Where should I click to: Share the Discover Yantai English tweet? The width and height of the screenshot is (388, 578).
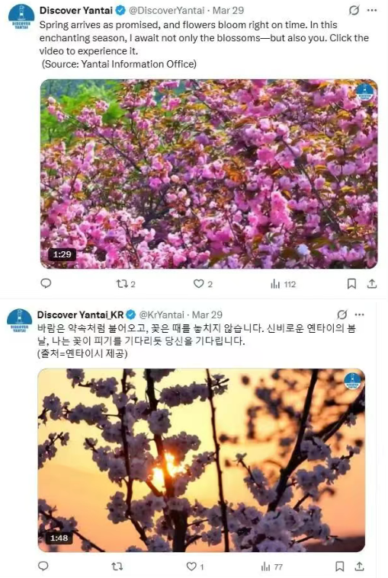click(372, 283)
